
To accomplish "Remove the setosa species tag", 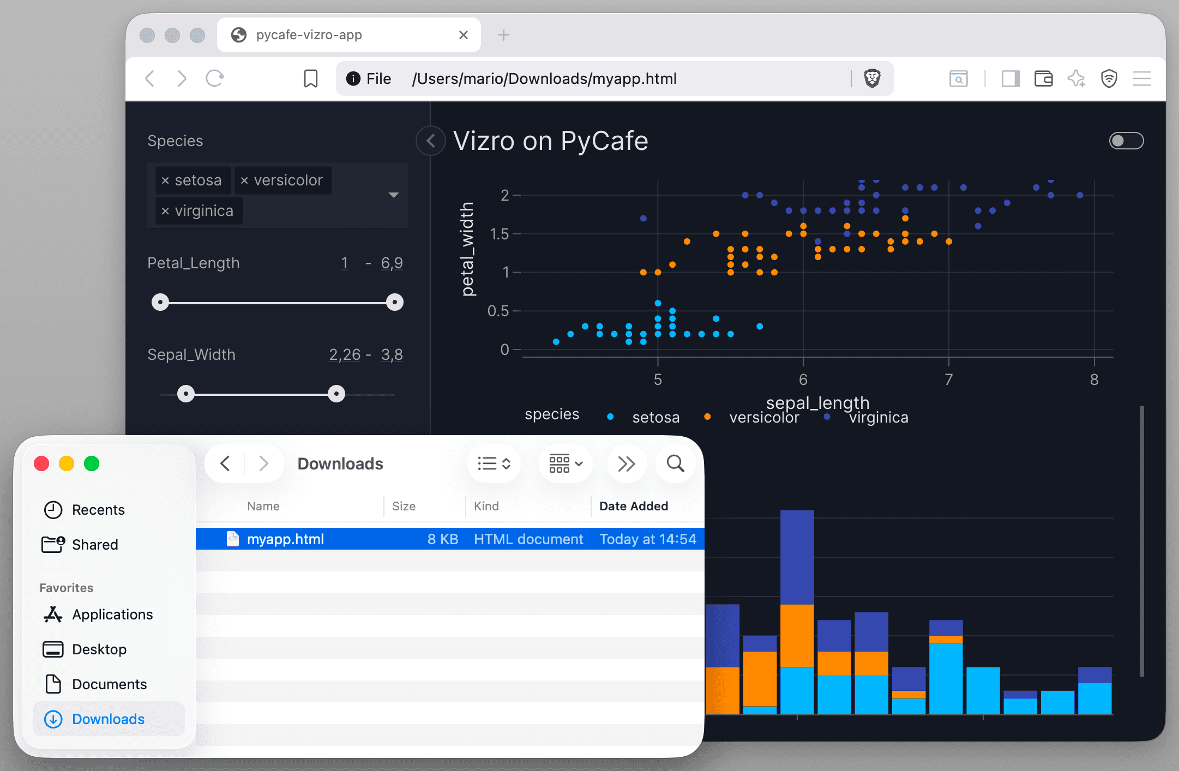I will point(165,180).
